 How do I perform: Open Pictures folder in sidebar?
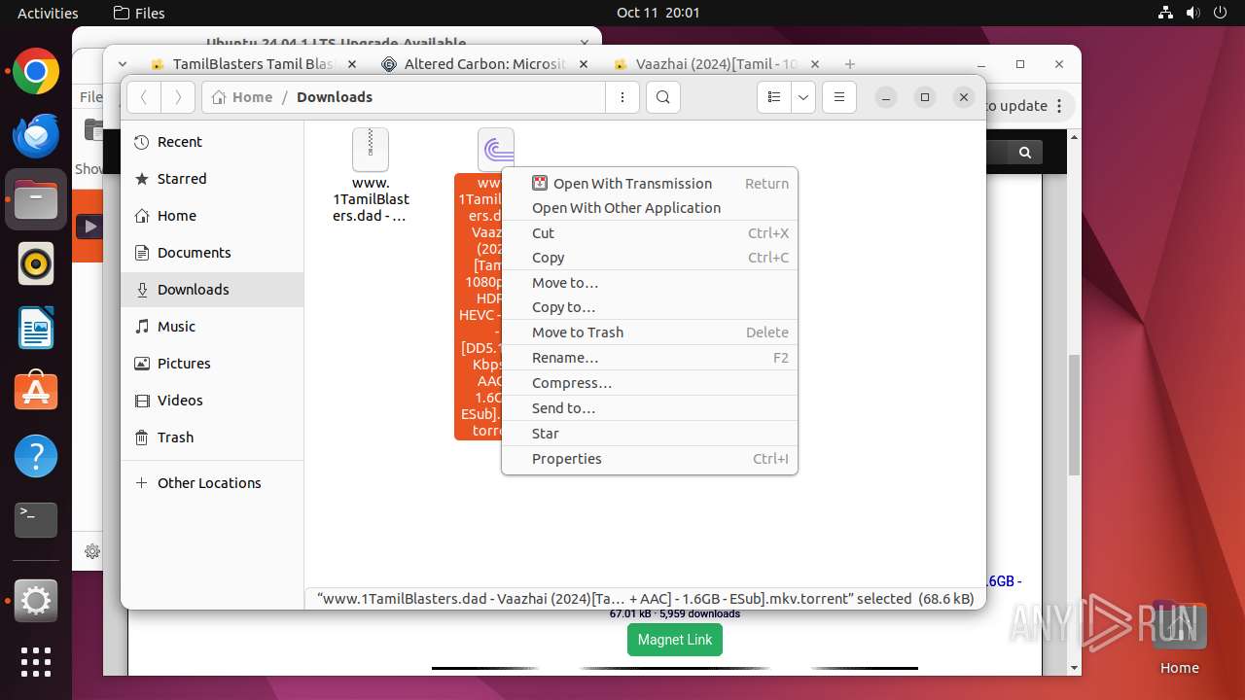[212, 364]
